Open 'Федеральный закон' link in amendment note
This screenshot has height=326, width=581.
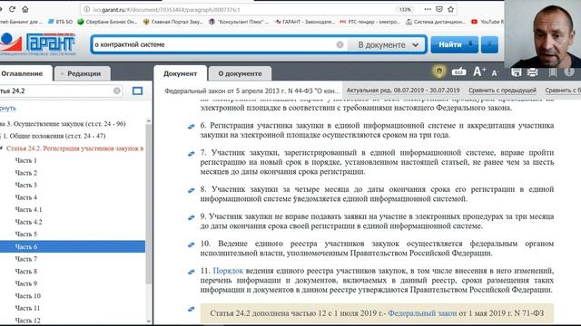tap(422, 313)
